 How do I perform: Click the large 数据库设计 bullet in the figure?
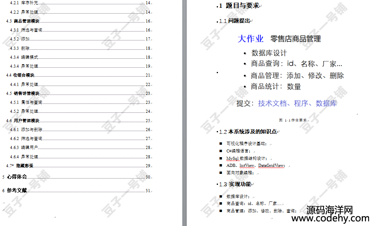point(269,53)
